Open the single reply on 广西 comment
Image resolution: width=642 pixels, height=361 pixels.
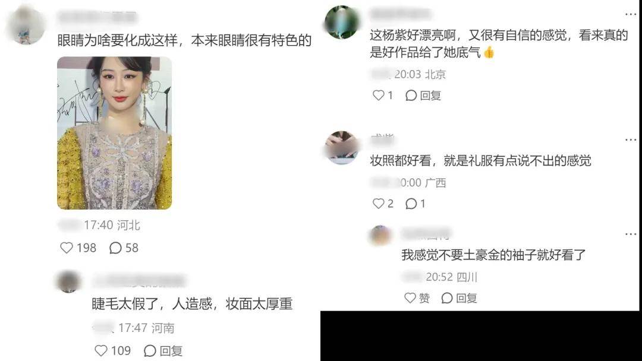tap(415, 203)
